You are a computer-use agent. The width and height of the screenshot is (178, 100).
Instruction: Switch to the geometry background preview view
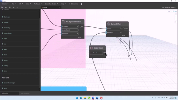[x=170, y=11]
